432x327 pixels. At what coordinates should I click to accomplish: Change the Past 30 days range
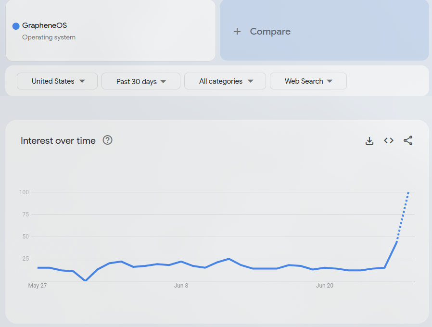pos(141,81)
